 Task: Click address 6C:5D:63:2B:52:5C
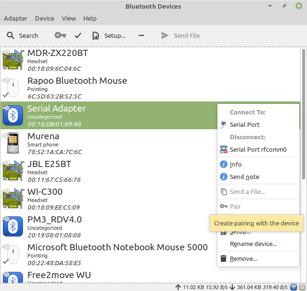55,97
